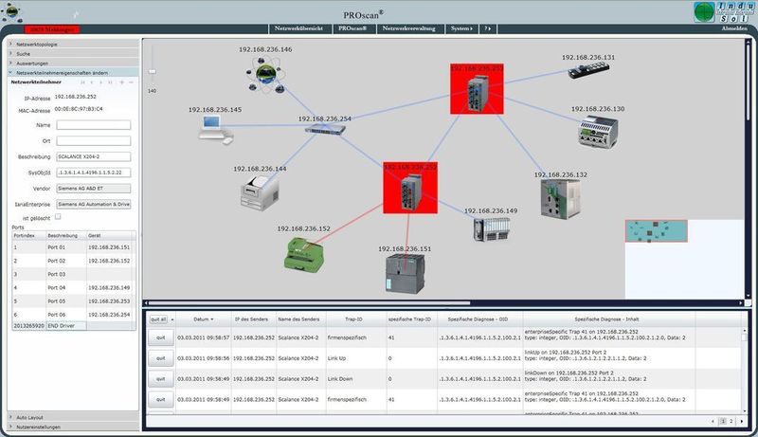Open the PROscan menu item
This screenshot has height=437, width=758.
click(352, 28)
